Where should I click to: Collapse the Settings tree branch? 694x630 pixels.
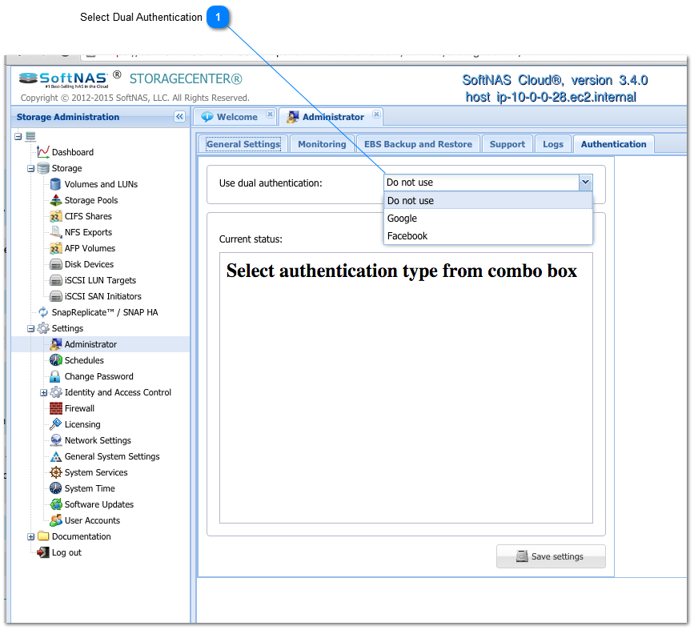pos(31,328)
